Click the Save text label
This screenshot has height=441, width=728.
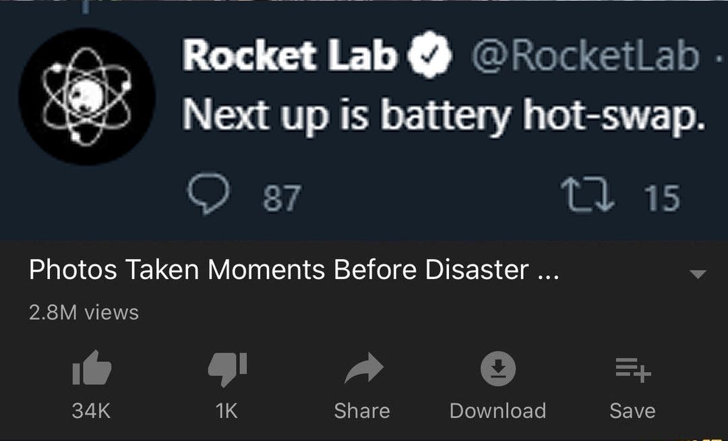[632, 411]
